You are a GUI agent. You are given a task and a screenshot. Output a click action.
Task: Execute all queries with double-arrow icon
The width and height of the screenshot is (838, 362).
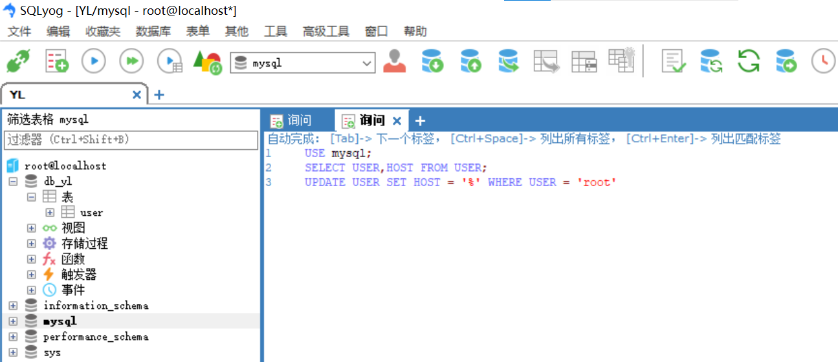(x=131, y=61)
